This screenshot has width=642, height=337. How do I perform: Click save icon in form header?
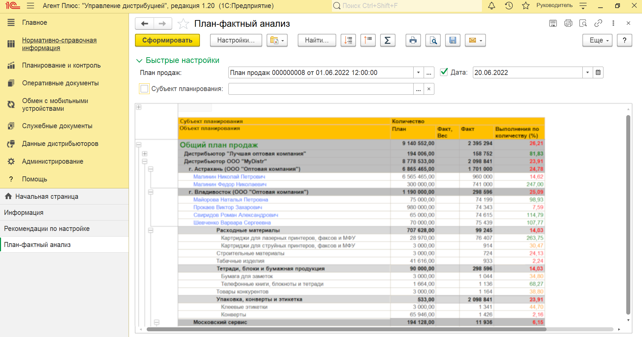(553, 23)
